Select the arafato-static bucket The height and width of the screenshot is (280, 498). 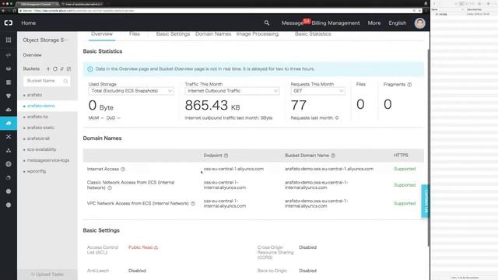pos(40,128)
